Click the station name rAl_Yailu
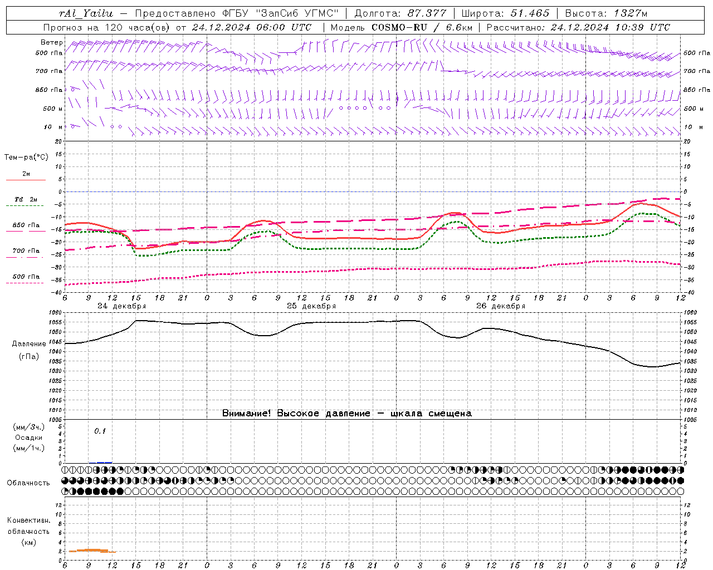The height and width of the screenshot is (570, 713). 85,13
